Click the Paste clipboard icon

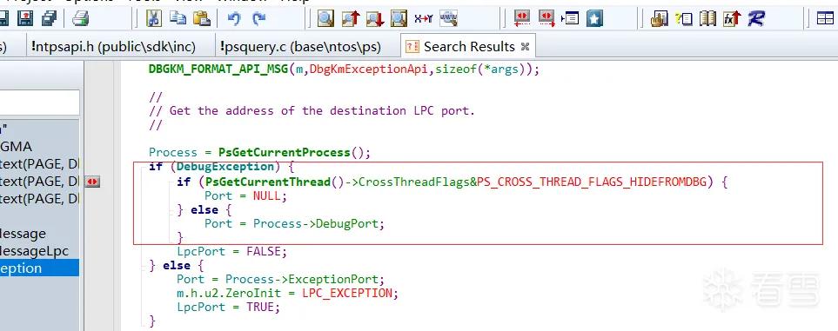(x=202, y=19)
